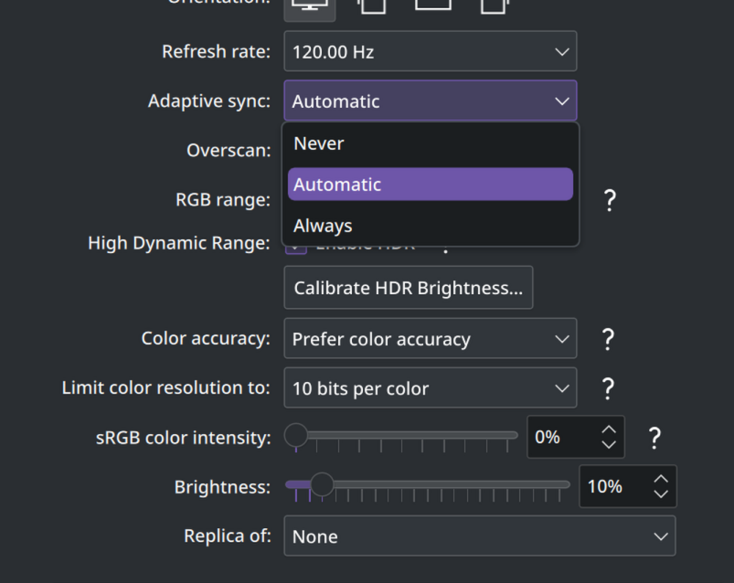
Task: Increase Brightness with the up arrow
Action: point(661,478)
